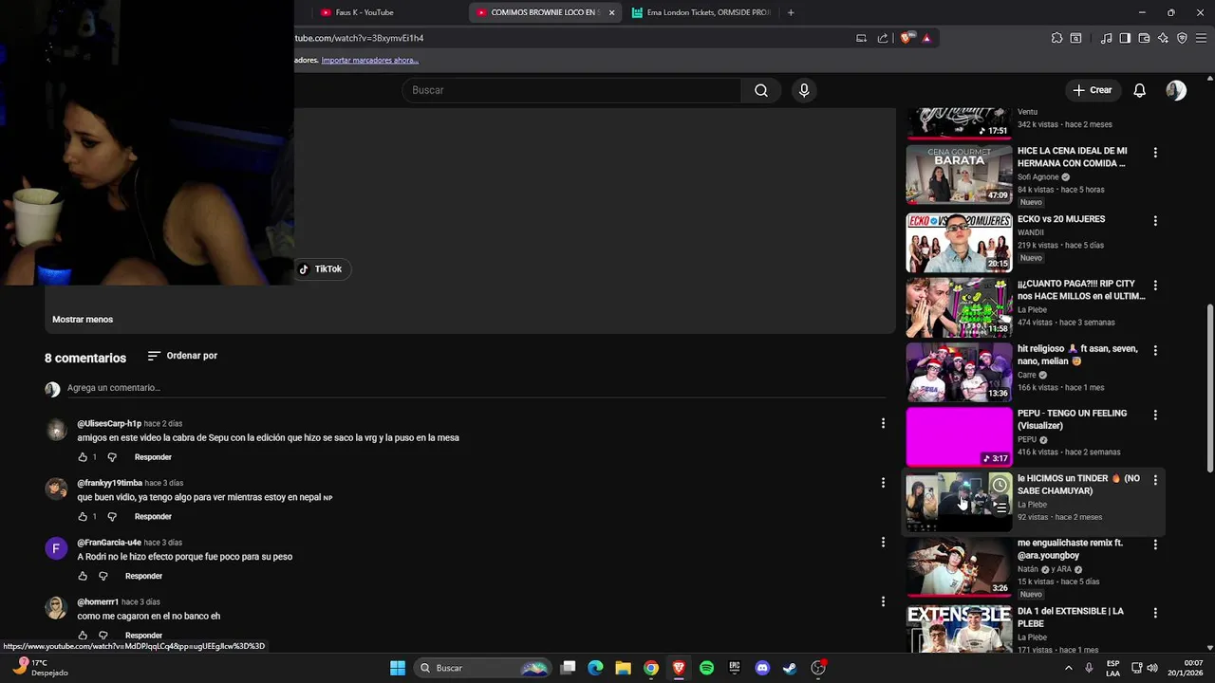Open a new browser tab
The height and width of the screenshot is (683, 1215).
[x=791, y=12]
